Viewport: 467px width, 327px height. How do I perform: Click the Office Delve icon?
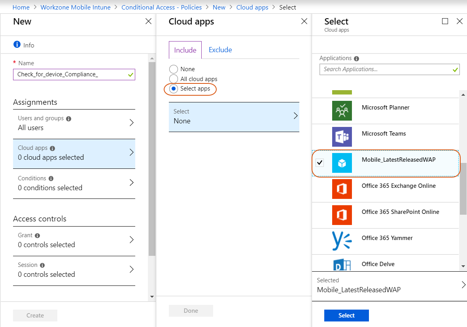tap(342, 264)
